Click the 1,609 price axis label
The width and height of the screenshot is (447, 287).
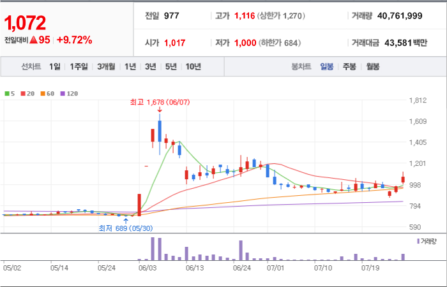coord(418,122)
